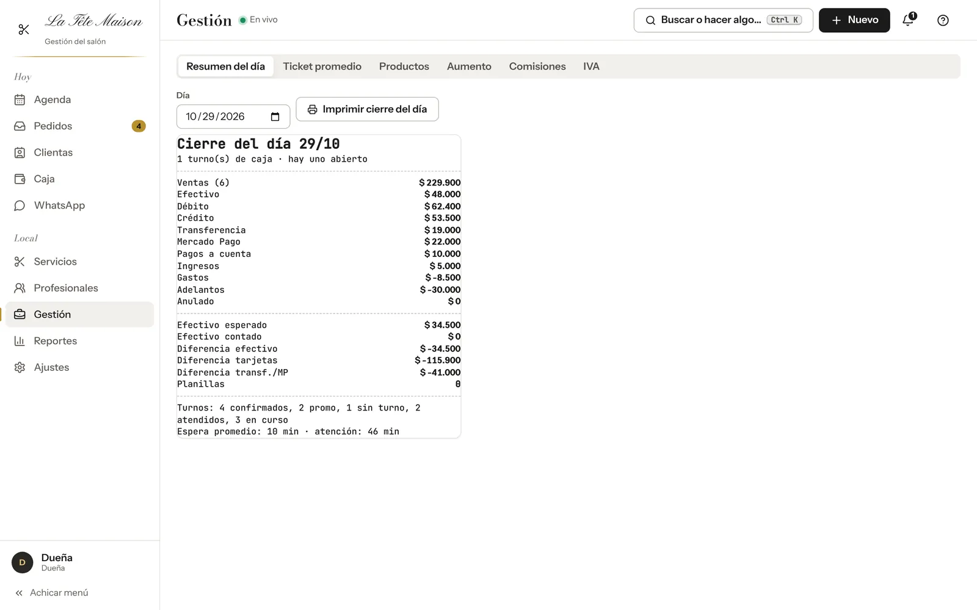Image resolution: width=977 pixels, height=610 pixels.
Task: Click the Nuevo button
Action: (x=854, y=20)
